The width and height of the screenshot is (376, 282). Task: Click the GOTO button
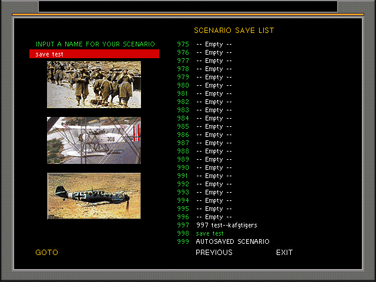pyautogui.click(x=47, y=253)
